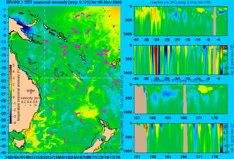Click the temperature section plot at lon=155

[x=181, y=21]
